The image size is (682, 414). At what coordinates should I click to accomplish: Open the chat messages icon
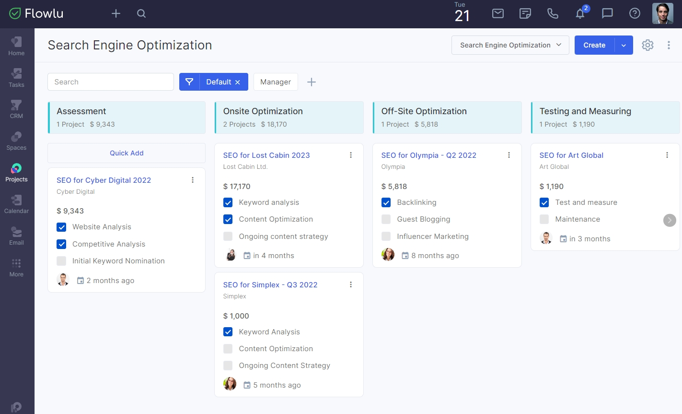(607, 13)
